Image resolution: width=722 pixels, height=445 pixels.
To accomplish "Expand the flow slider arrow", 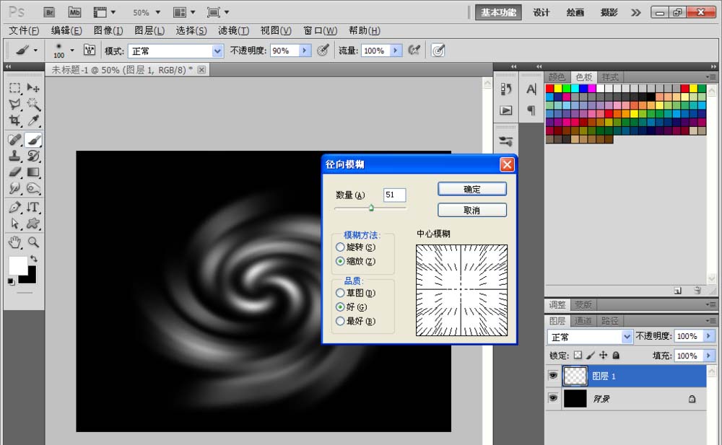I will (x=396, y=50).
